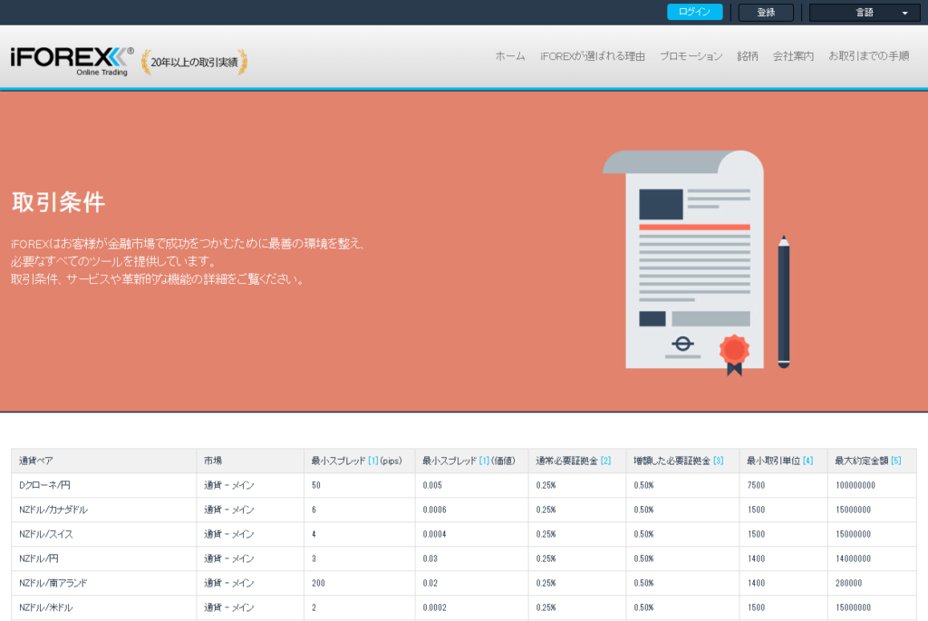Click the iFOREX Online Trading logo

[x=72, y=62]
